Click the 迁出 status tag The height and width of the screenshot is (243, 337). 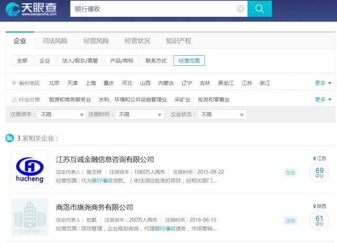pos(290,220)
